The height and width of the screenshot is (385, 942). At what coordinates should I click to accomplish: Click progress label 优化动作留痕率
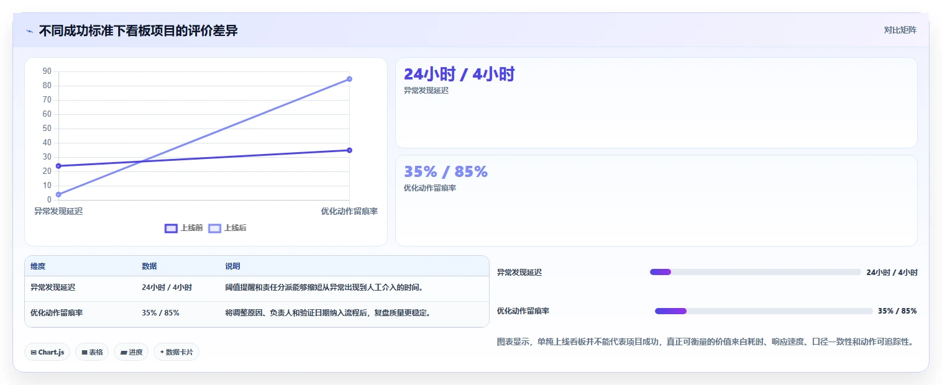click(523, 311)
